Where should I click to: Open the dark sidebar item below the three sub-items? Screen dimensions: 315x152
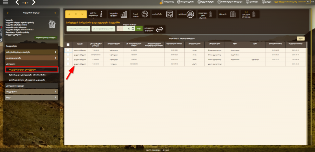pyautogui.click(x=31, y=86)
